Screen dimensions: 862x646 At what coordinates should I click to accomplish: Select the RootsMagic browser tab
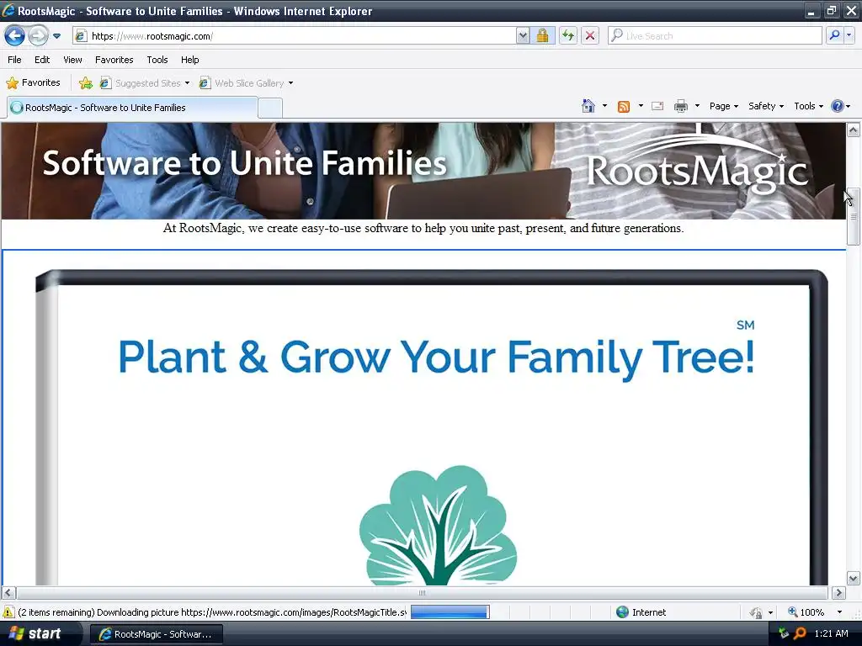click(x=132, y=108)
